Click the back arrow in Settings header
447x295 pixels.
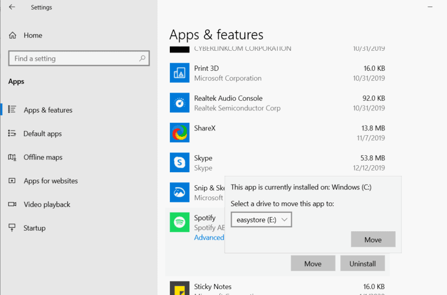coord(12,8)
